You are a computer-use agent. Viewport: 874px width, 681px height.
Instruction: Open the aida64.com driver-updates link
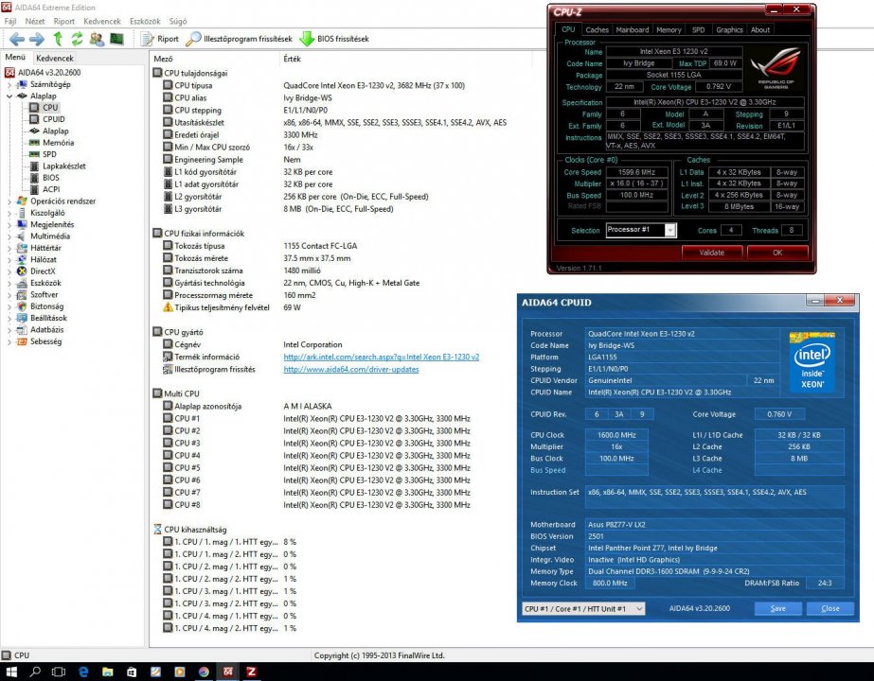(351, 369)
